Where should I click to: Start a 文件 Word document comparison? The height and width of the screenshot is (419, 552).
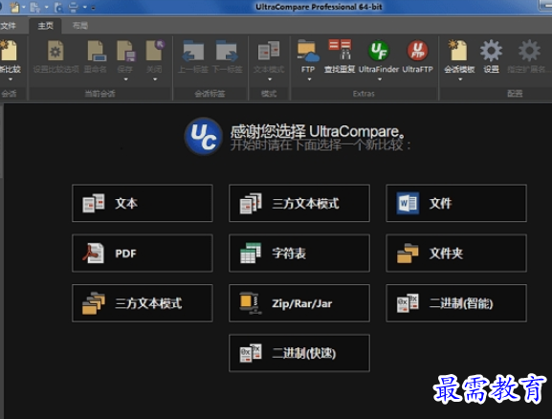click(456, 203)
